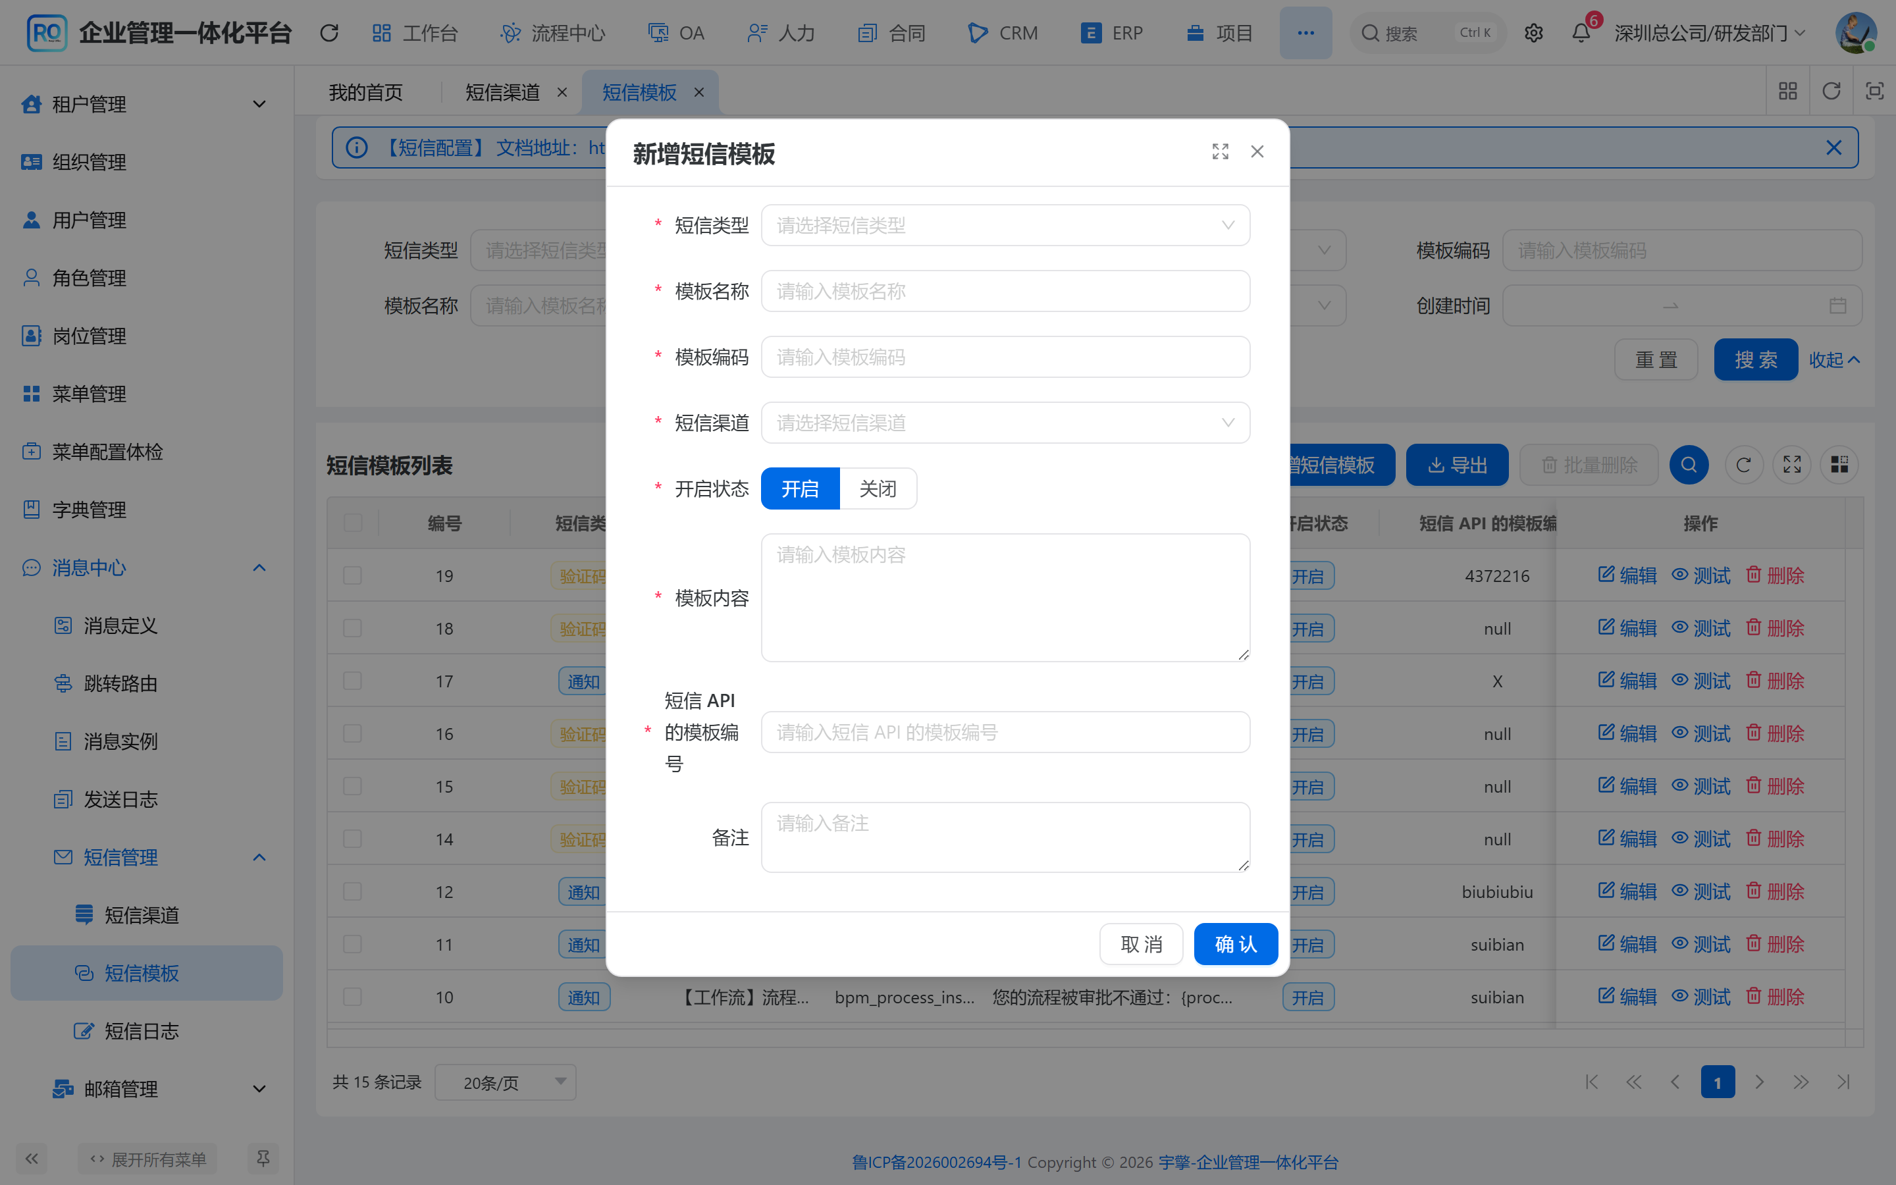Image resolution: width=1896 pixels, height=1185 pixels.
Task: Check the checkbox for row 10
Action: 353,996
